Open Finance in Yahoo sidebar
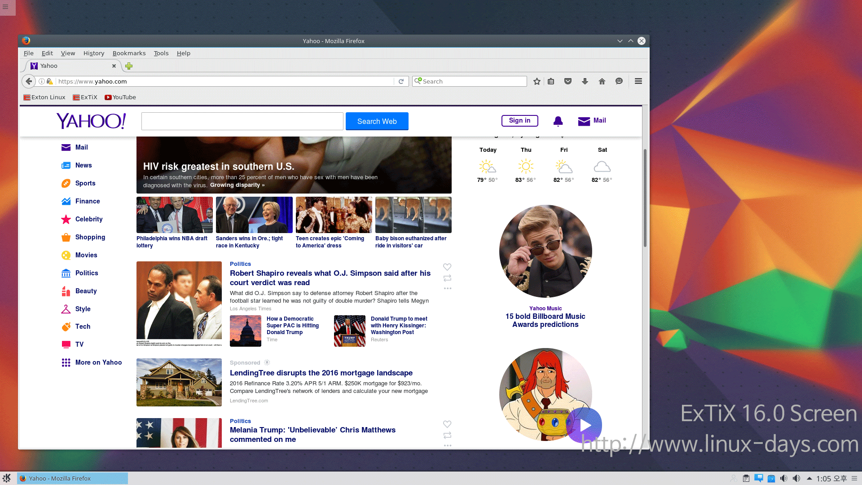The image size is (862, 485). (81, 201)
